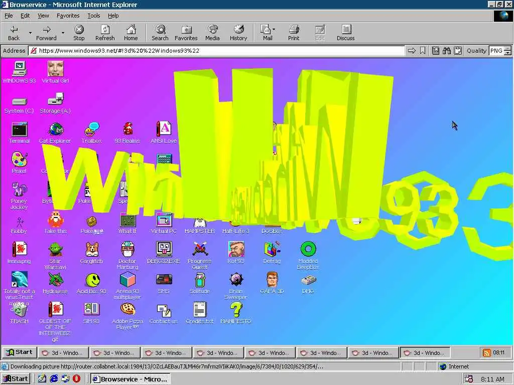Refresh the current page
This screenshot has height=385, width=514.
105,33
